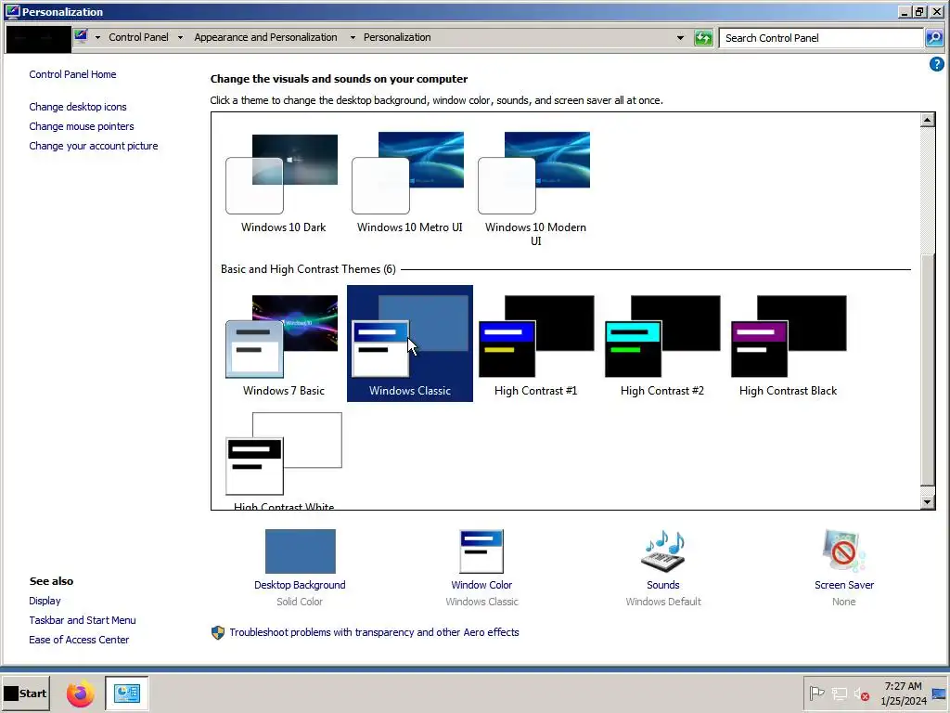
Task: Apply the Windows 7 Basic theme
Action: [283, 344]
